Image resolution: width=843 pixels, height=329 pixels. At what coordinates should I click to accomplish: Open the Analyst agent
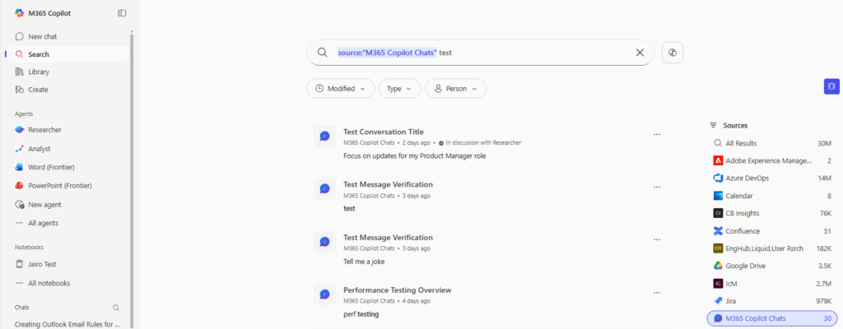coord(40,149)
